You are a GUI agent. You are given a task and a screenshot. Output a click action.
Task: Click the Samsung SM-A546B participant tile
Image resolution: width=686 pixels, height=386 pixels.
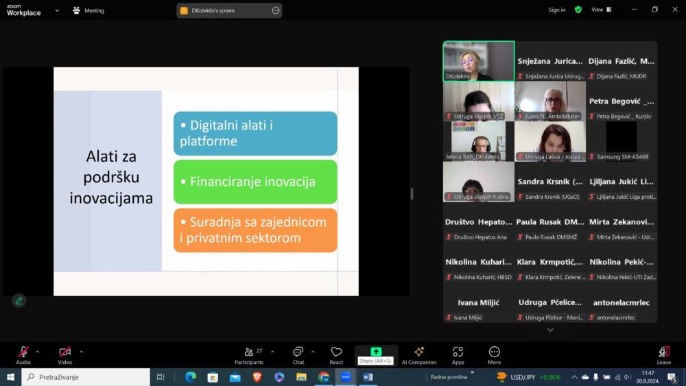622,142
